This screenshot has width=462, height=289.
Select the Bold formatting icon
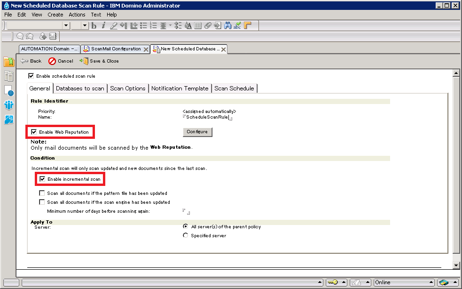(94, 25)
